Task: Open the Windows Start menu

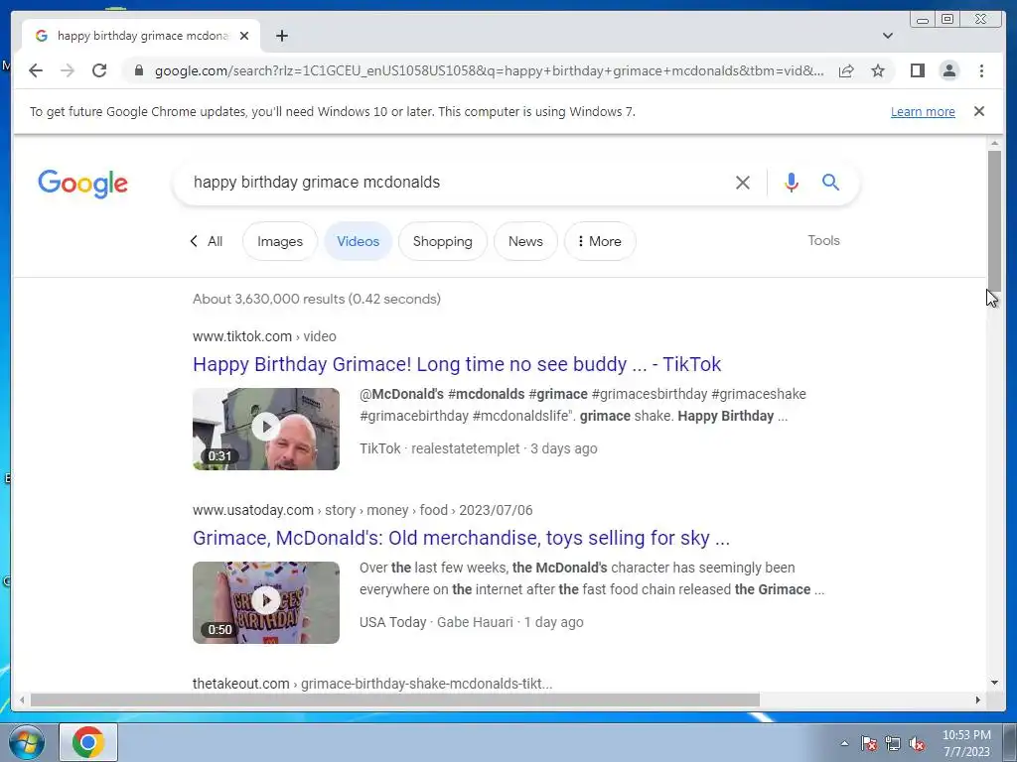Action: click(26, 742)
